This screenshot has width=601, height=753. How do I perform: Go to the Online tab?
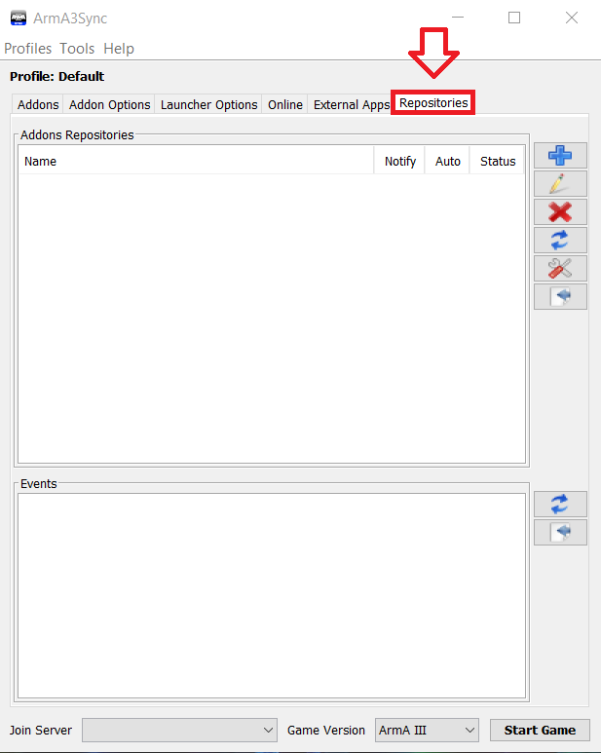(x=285, y=104)
